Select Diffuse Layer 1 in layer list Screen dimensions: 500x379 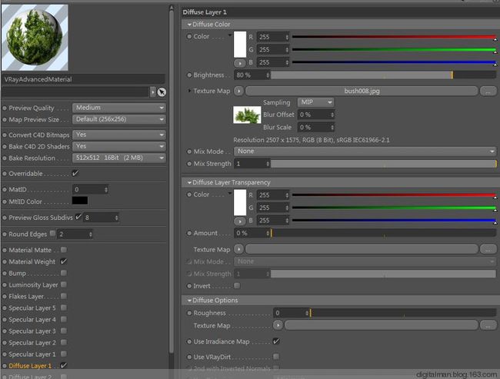tap(30, 366)
